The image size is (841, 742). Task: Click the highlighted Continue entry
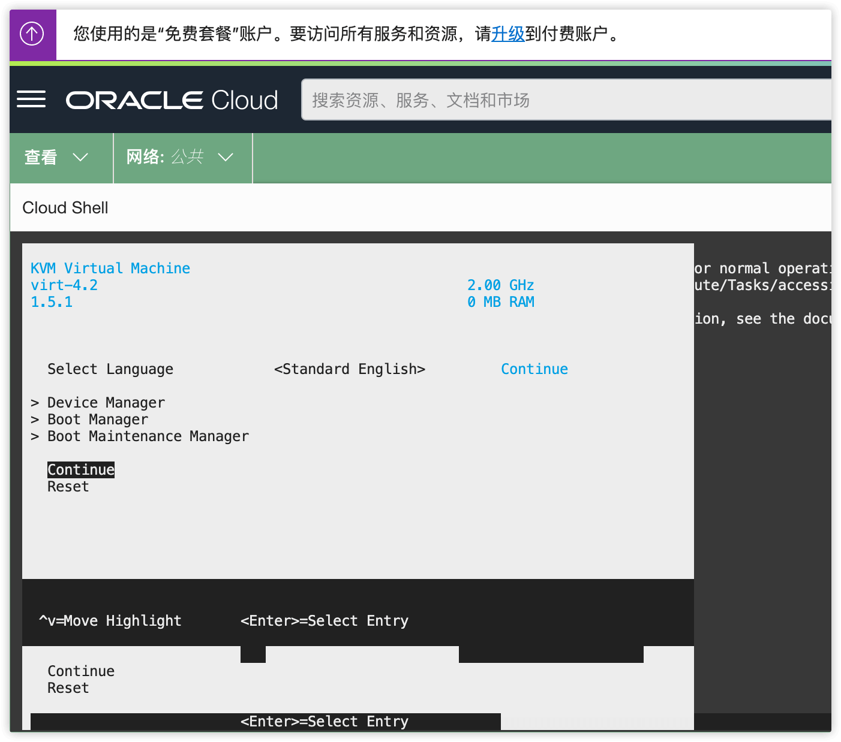click(x=81, y=470)
